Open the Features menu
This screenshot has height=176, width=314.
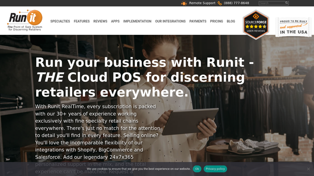click(x=82, y=21)
